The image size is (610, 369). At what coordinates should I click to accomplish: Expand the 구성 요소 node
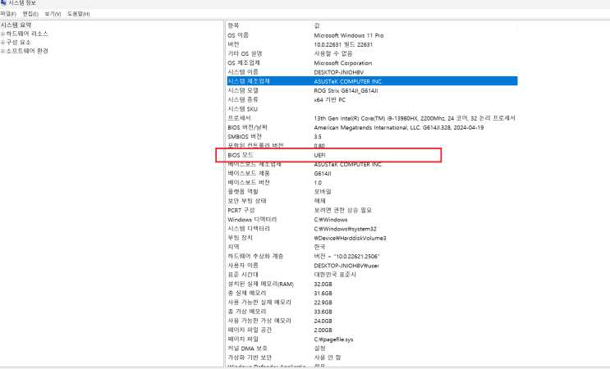click(2, 43)
